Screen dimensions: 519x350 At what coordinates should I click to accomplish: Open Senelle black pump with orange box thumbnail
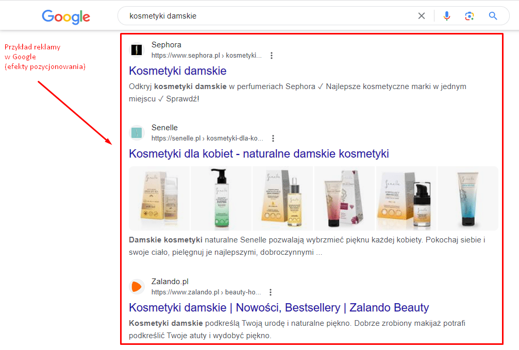tap(406, 198)
